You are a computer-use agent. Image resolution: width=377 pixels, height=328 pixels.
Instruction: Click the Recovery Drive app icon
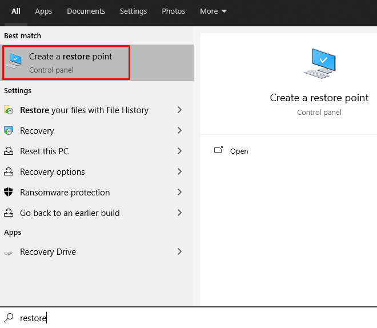9,252
